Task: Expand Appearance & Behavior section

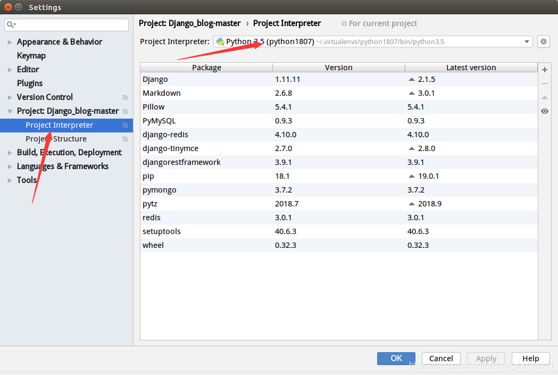Action: coord(10,42)
